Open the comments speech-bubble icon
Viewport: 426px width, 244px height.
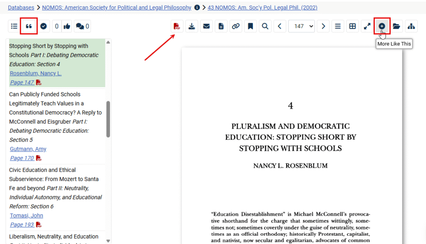[x=79, y=26]
